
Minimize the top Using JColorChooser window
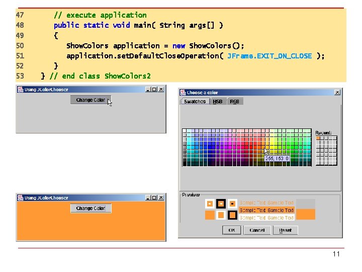pyautogui.click(x=148, y=89)
